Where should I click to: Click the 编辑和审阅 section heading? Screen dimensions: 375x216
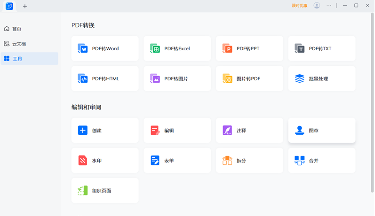point(86,107)
